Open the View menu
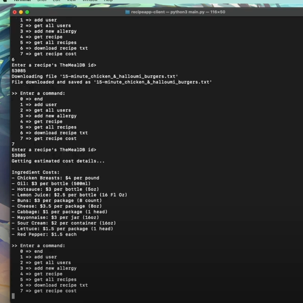Screen dimensions: 303x303 pos(71,1)
